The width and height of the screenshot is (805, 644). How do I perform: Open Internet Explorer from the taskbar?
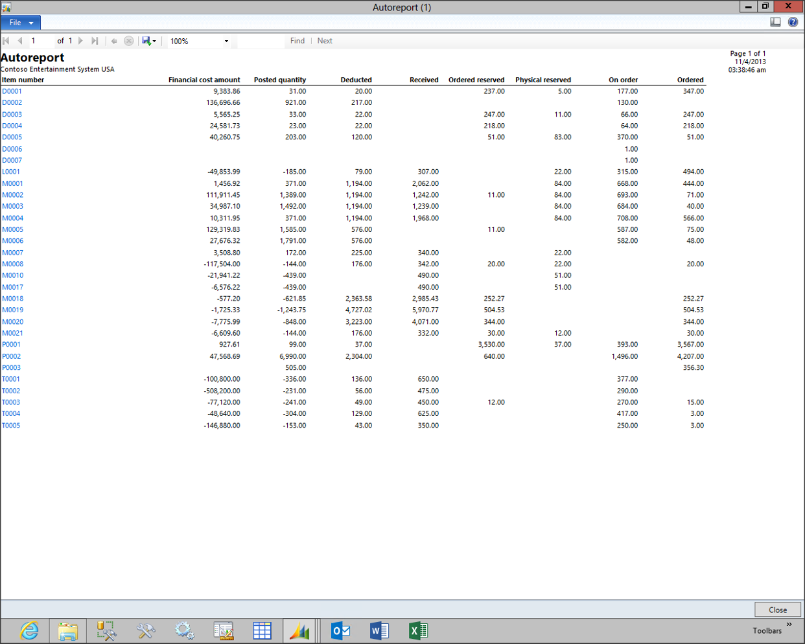coord(29,630)
